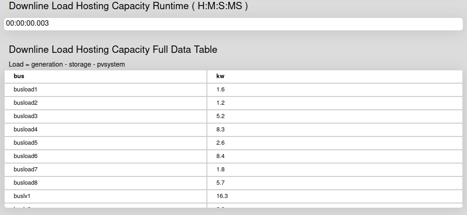Image resolution: width=467 pixels, height=215 pixels.
Task: Click the 'kw' column header
Action: 335,76
